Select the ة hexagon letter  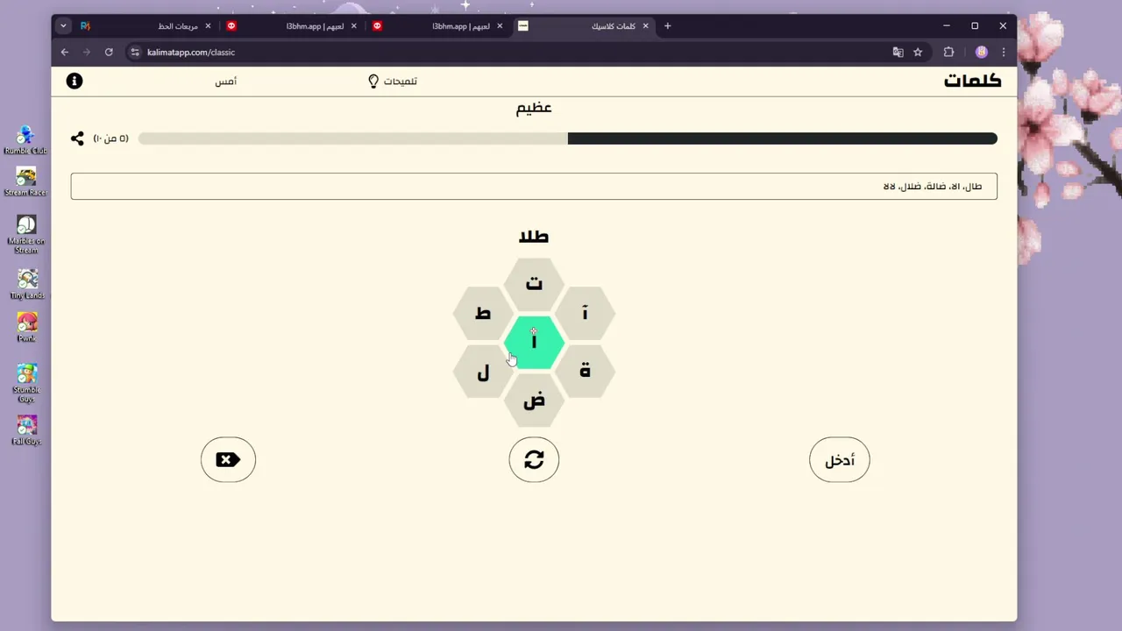(x=585, y=372)
